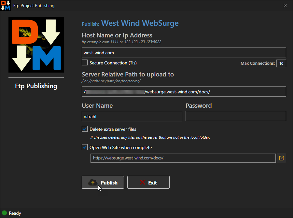Click the green Ready status indicator
Screen dimensions: 293x218
[x=5, y=213]
